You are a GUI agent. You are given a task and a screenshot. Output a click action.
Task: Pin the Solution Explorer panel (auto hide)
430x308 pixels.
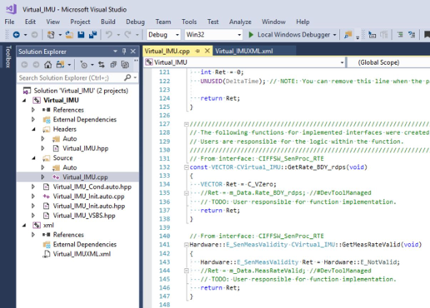click(x=124, y=52)
